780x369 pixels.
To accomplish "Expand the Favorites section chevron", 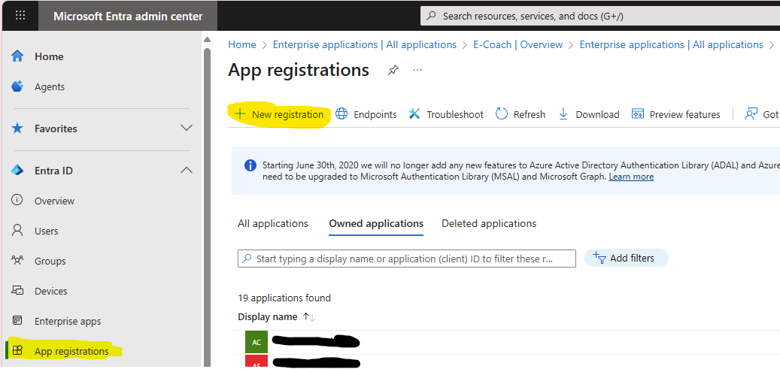I will pyautogui.click(x=187, y=129).
